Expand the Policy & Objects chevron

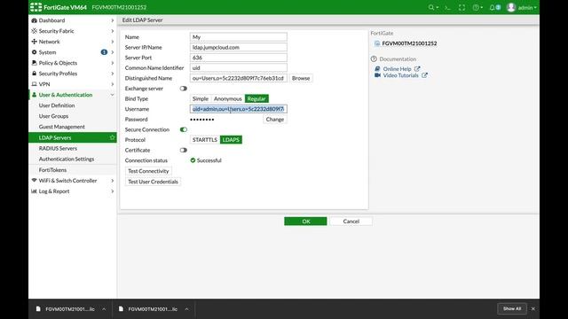coord(113,63)
